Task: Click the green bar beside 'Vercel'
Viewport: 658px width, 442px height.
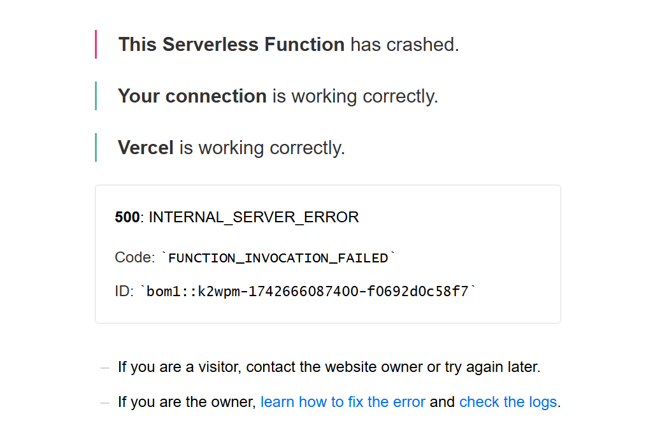Action: [96, 147]
